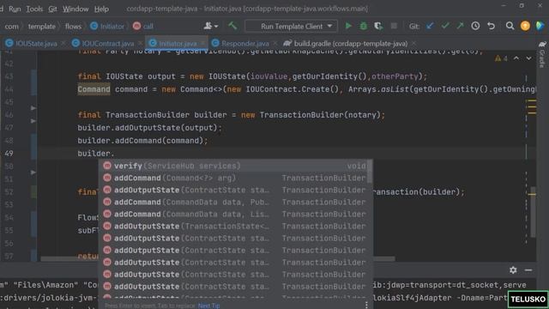Click the highlighted Command type on line 44
Viewport: 549px width, 309px height.
point(94,89)
